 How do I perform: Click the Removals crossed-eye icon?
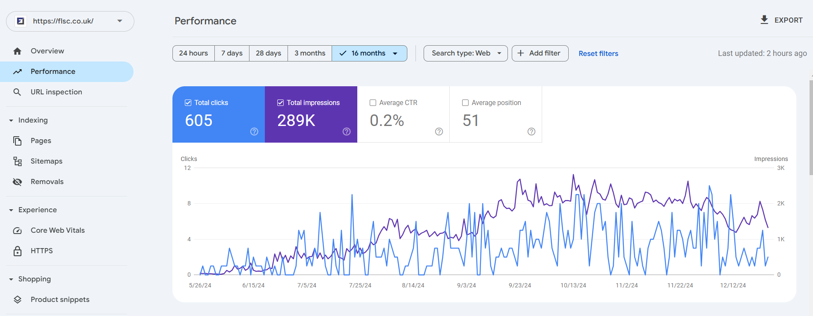pos(17,182)
